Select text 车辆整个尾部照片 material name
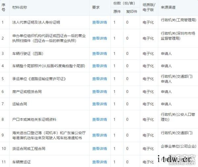 [x=49, y=66]
